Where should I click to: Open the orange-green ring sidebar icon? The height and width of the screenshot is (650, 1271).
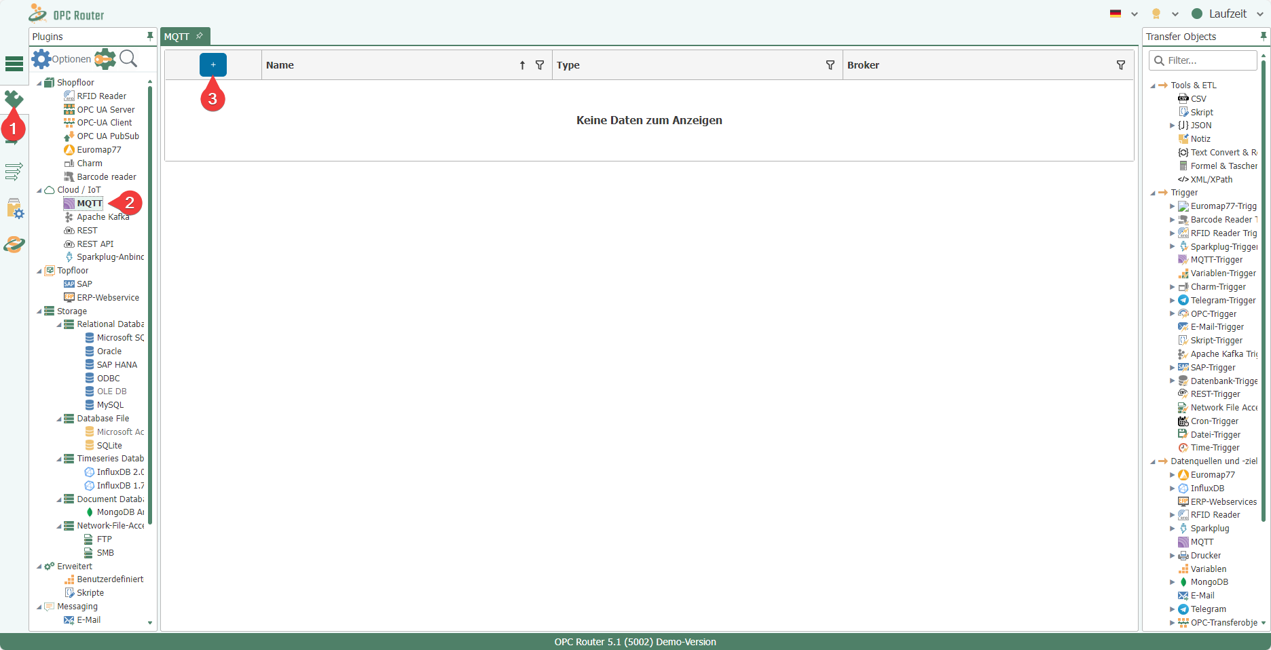pyautogui.click(x=14, y=244)
